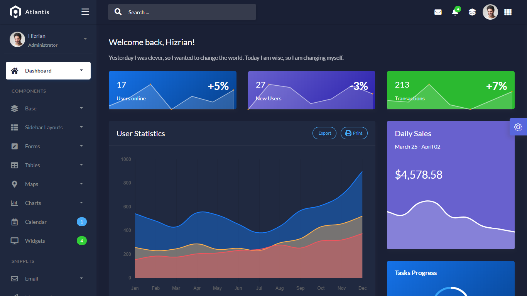
Task: Click the Tables grid icon
Action: (x=15, y=165)
